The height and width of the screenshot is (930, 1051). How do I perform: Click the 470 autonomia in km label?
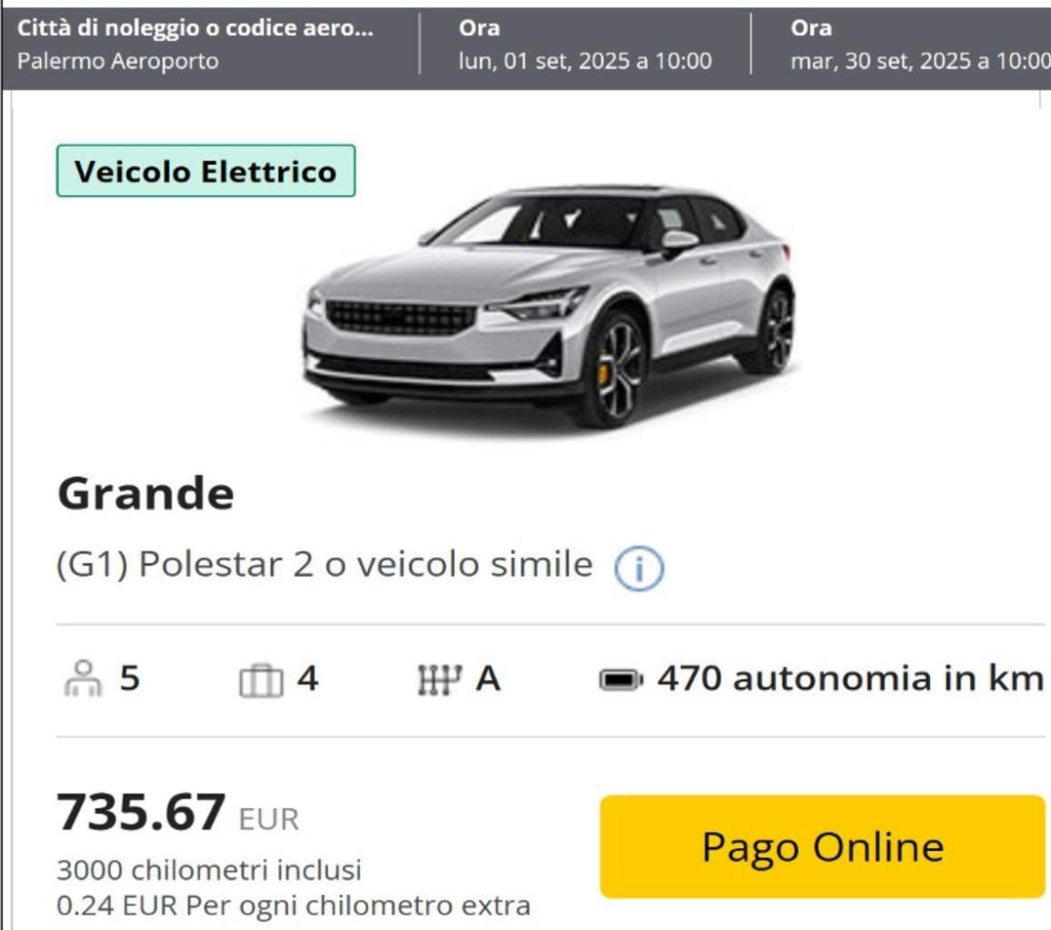click(850, 678)
